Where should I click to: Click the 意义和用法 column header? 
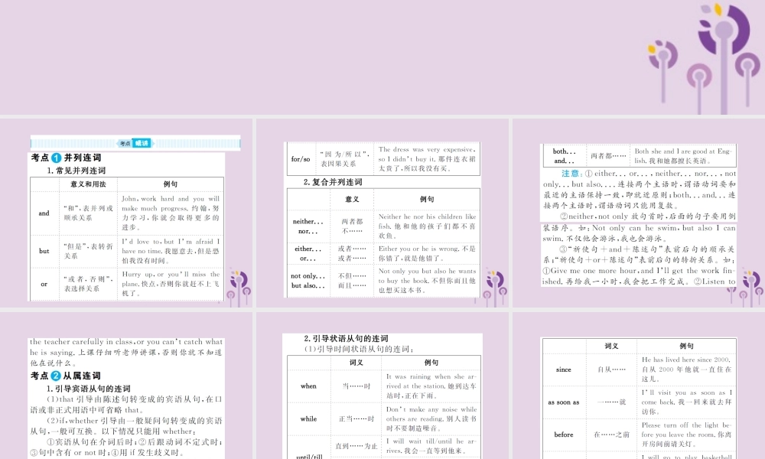coord(88,184)
